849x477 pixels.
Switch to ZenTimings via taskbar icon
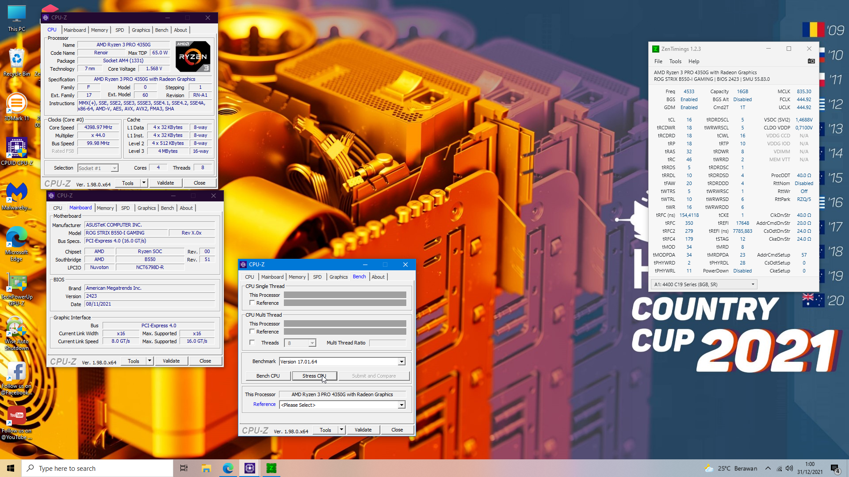click(x=271, y=468)
